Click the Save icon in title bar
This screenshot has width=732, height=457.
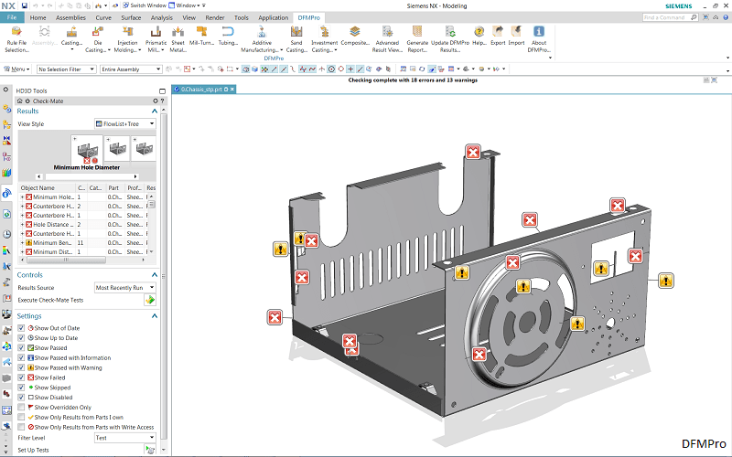pyautogui.click(x=25, y=5)
